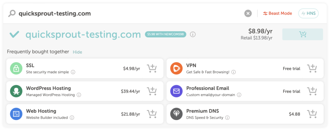Hide the Frequently bought together section
Image resolution: width=330 pixels, height=129 pixels.
click(x=77, y=52)
